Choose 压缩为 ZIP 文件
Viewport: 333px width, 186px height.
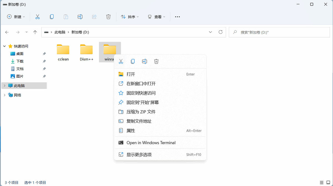160,112
